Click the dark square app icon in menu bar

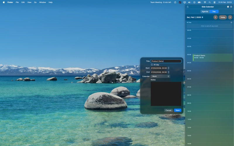(180, 2)
